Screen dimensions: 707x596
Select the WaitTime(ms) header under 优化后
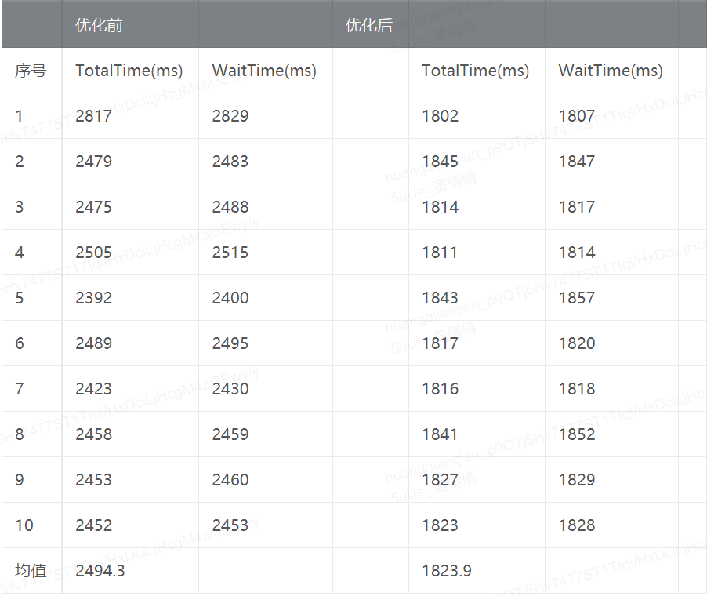coord(611,71)
